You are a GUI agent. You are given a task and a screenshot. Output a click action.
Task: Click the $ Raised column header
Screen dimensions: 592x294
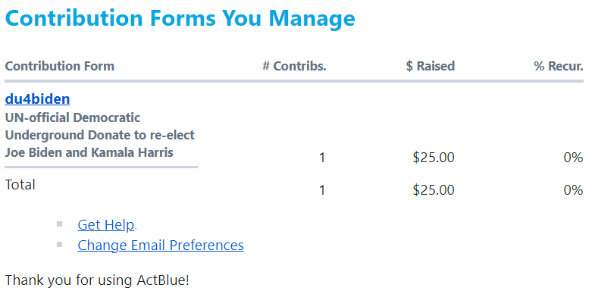point(431,67)
